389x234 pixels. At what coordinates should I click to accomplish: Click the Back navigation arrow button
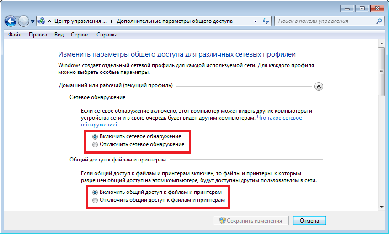point(11,21)
